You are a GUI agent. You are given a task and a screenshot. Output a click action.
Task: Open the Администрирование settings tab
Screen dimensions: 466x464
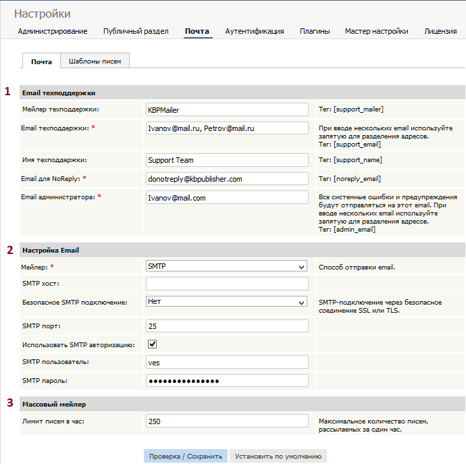[53, 31]
